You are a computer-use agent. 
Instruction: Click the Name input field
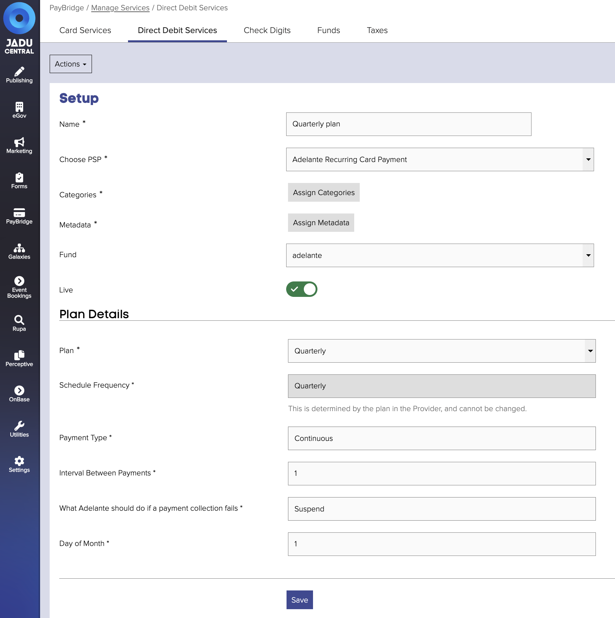[409, 124]
